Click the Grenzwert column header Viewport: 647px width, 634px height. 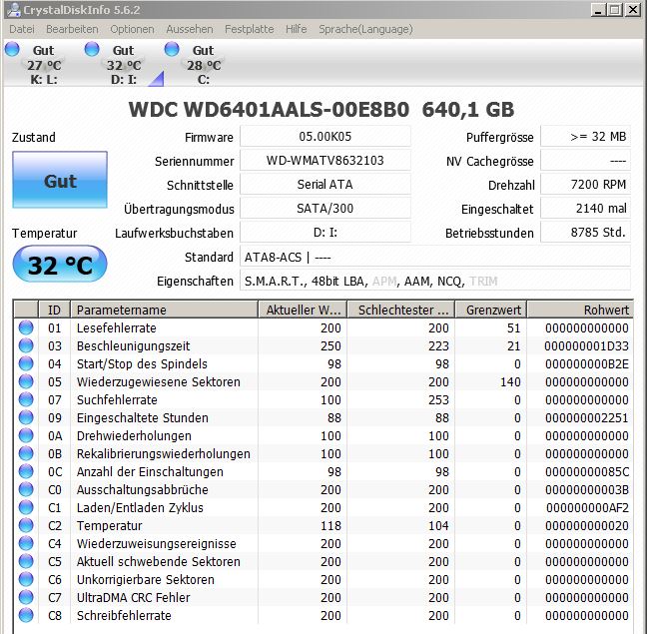(x=490, y=310)
